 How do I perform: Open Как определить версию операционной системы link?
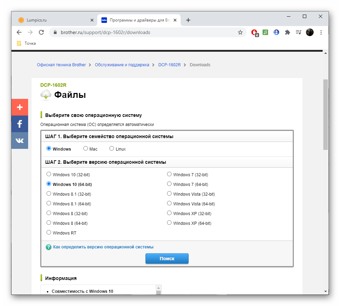click(103, 247)
